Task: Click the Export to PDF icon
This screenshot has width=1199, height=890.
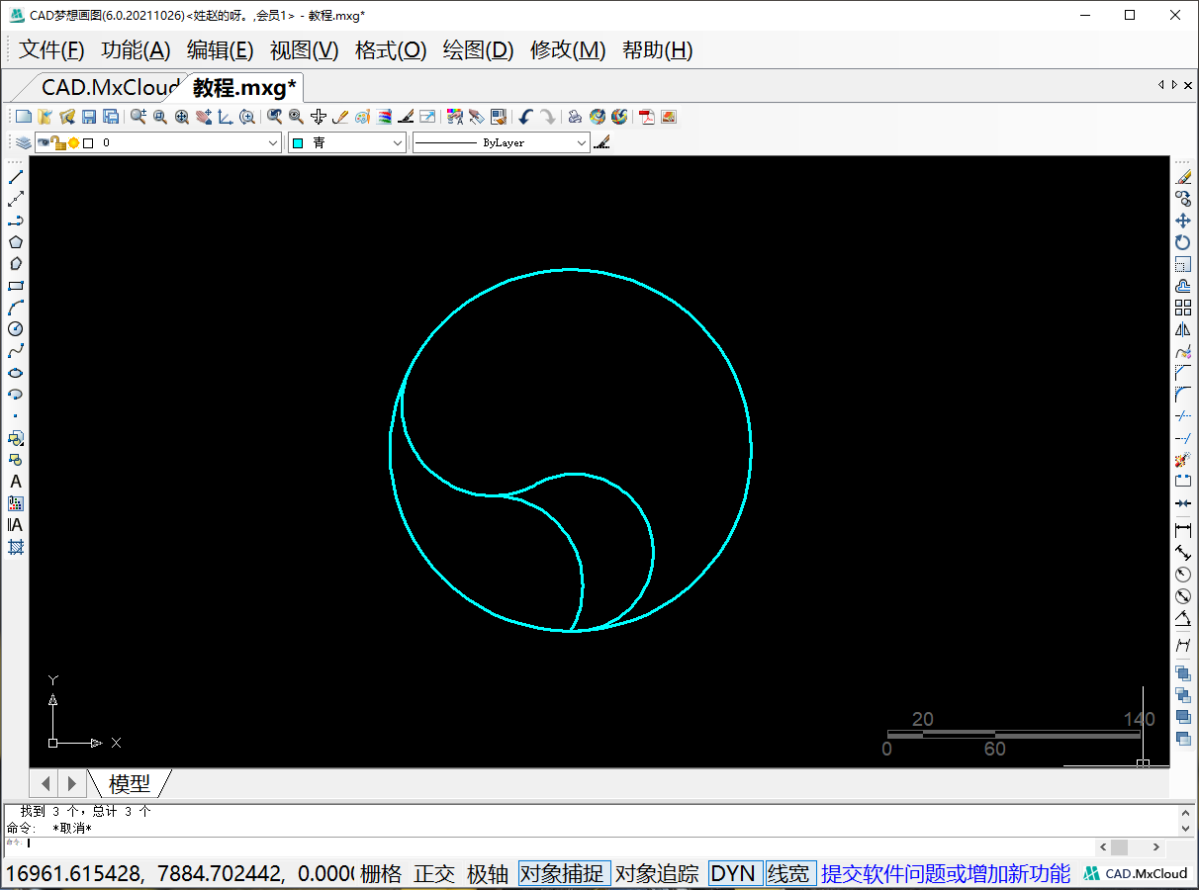Action: (647, 117)
